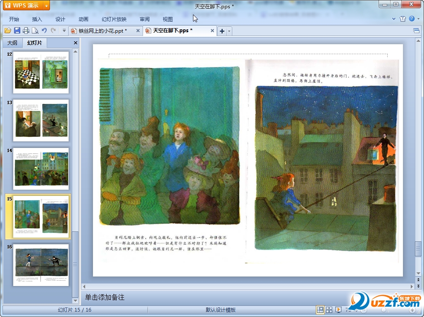Screen dimensions: 424x317
Task: Select the 天空在脚下.pps document tab
Action: [172, 31]
